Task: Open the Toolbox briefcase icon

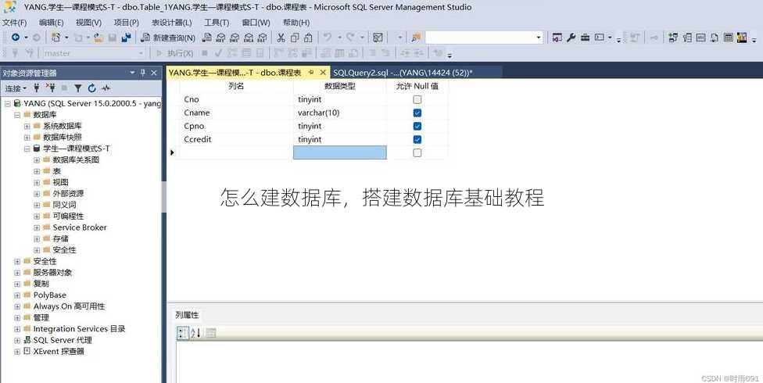Action: 585,38
